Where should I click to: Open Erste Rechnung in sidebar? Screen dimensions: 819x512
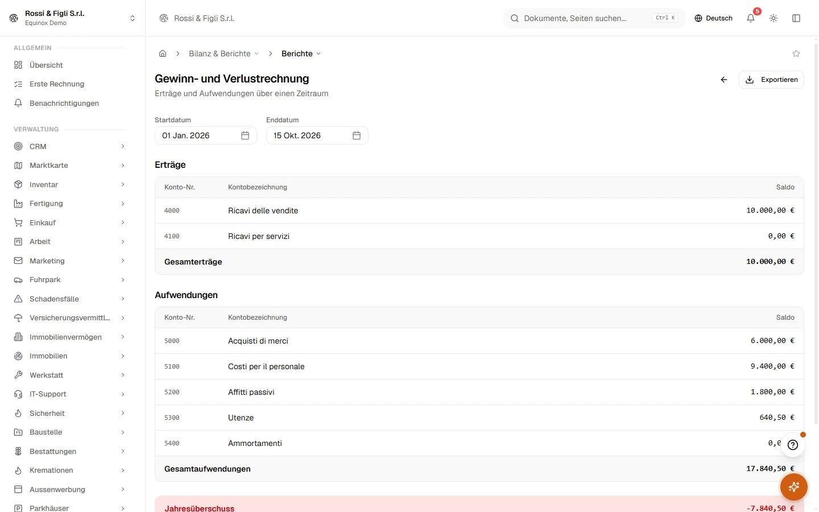click(x=69, y=84)
